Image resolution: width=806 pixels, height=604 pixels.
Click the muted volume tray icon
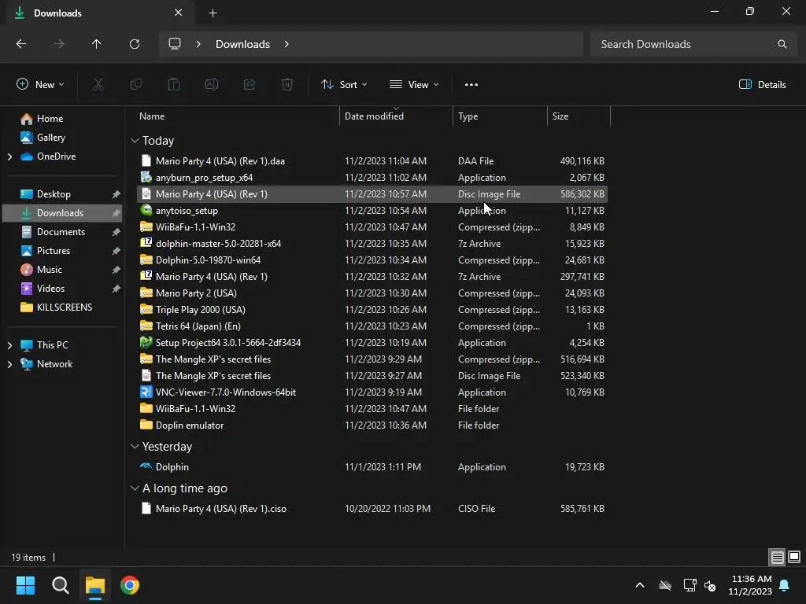[710, 585]
